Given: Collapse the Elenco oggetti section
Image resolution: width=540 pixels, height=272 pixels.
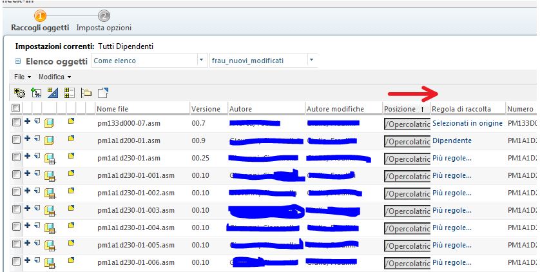Looking at the screenshot, I should (x=17, y=61).
